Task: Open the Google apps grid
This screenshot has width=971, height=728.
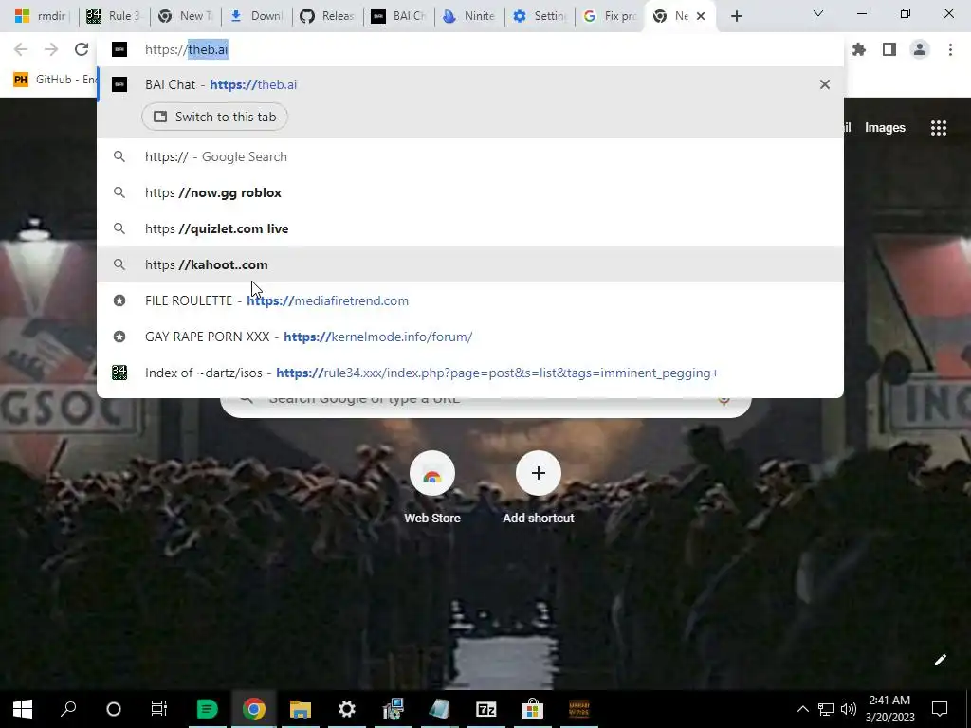Action: point(939,128)
